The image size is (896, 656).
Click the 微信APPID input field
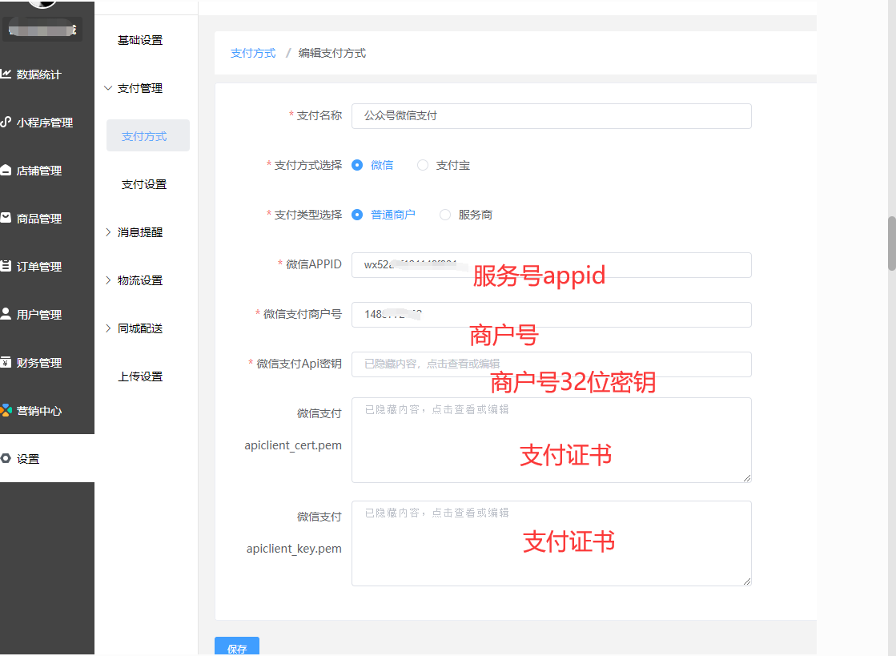tap(552, 265)
